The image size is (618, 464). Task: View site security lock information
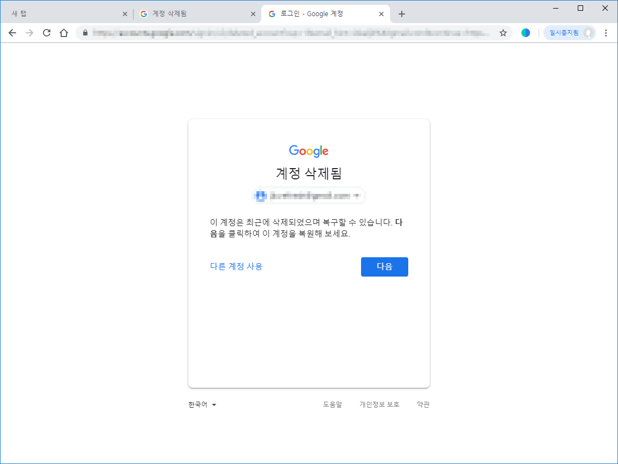85,33
